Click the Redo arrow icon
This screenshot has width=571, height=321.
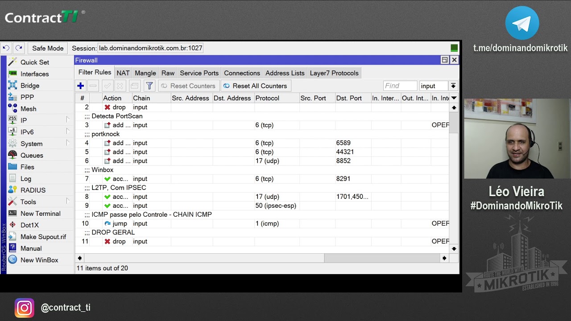[19, 48]
